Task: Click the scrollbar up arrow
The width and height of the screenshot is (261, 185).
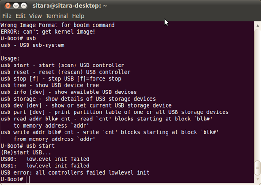Action: (258, 26)
